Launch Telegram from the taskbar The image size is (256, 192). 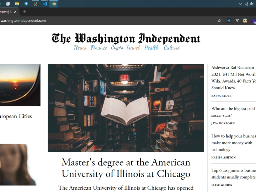[x=26, y=4]
